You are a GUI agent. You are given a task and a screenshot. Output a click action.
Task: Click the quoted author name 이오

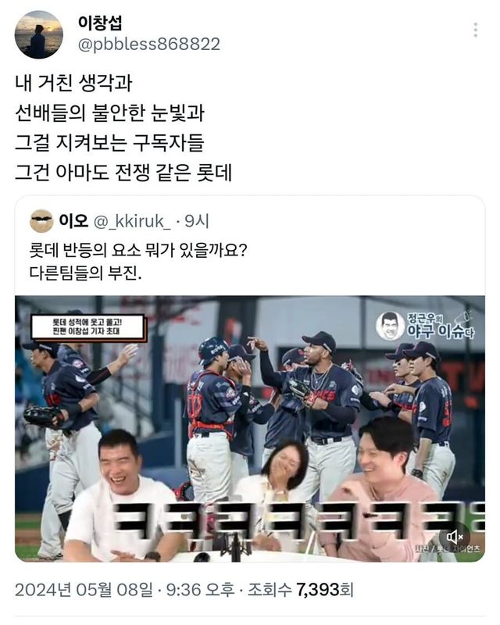tap(73, 220)
